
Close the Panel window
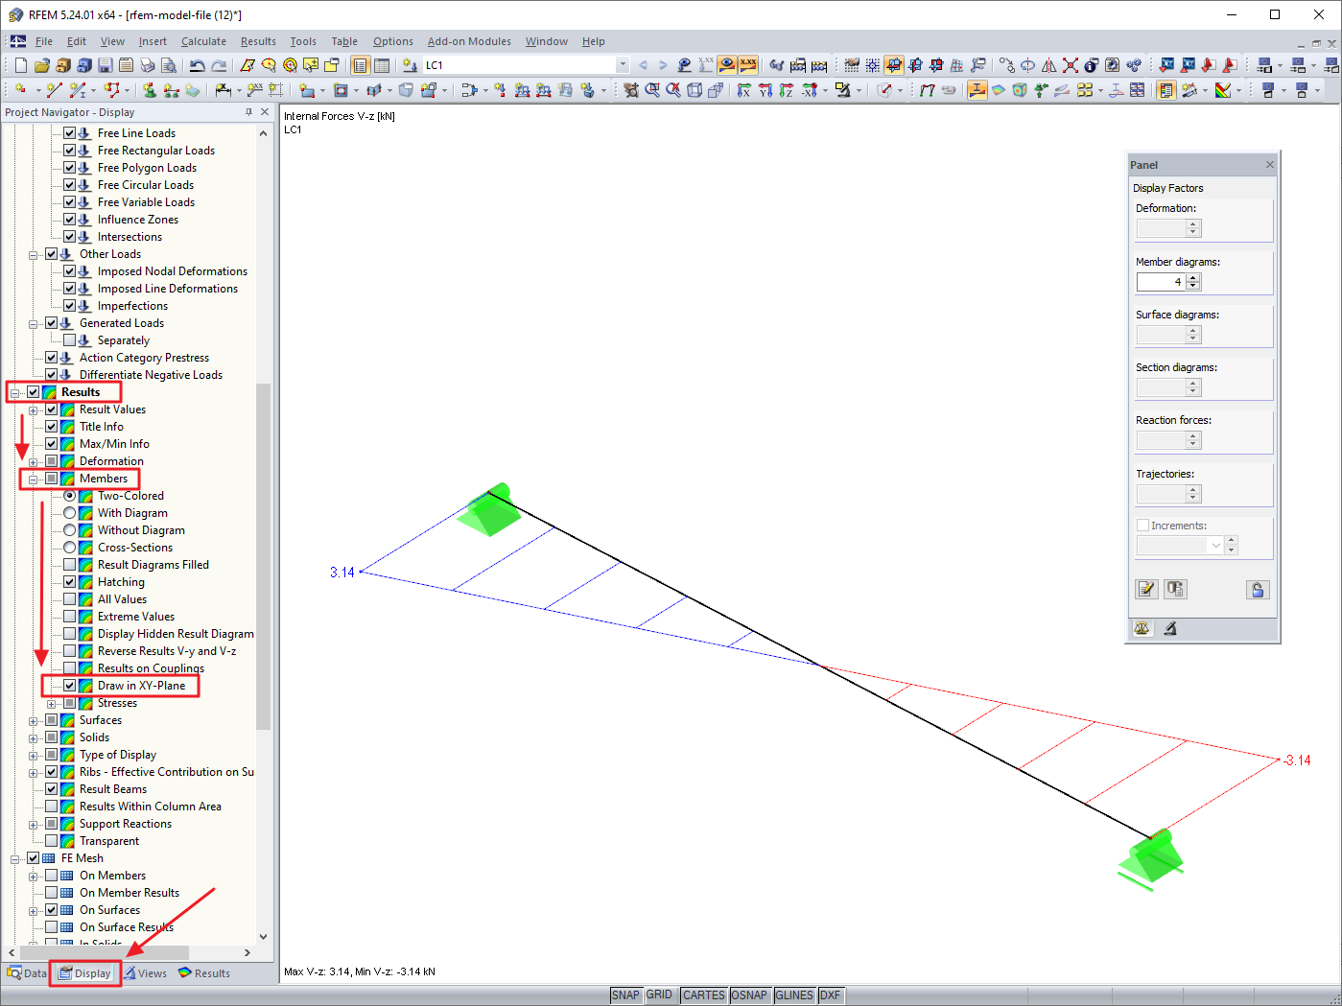pyautogui.click(x=1269, y=165)
